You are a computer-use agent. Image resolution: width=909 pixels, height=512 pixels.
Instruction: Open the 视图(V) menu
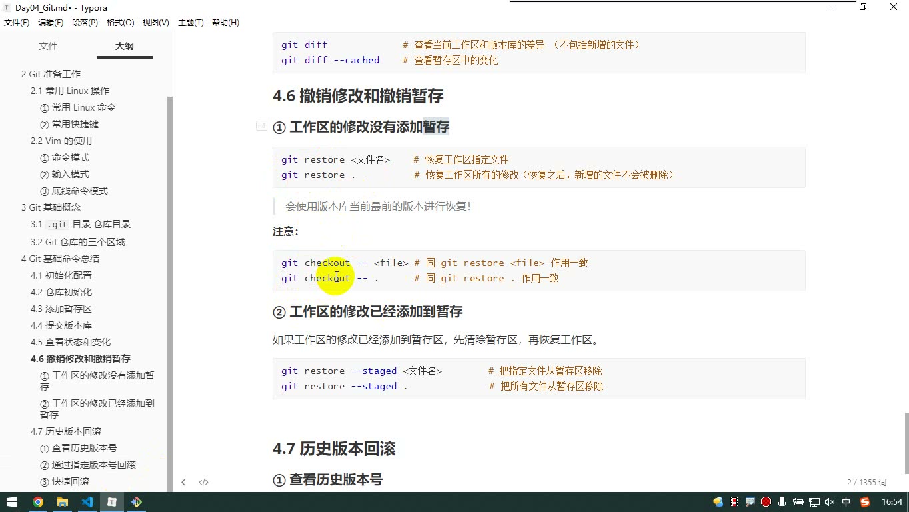coord(155,23)
